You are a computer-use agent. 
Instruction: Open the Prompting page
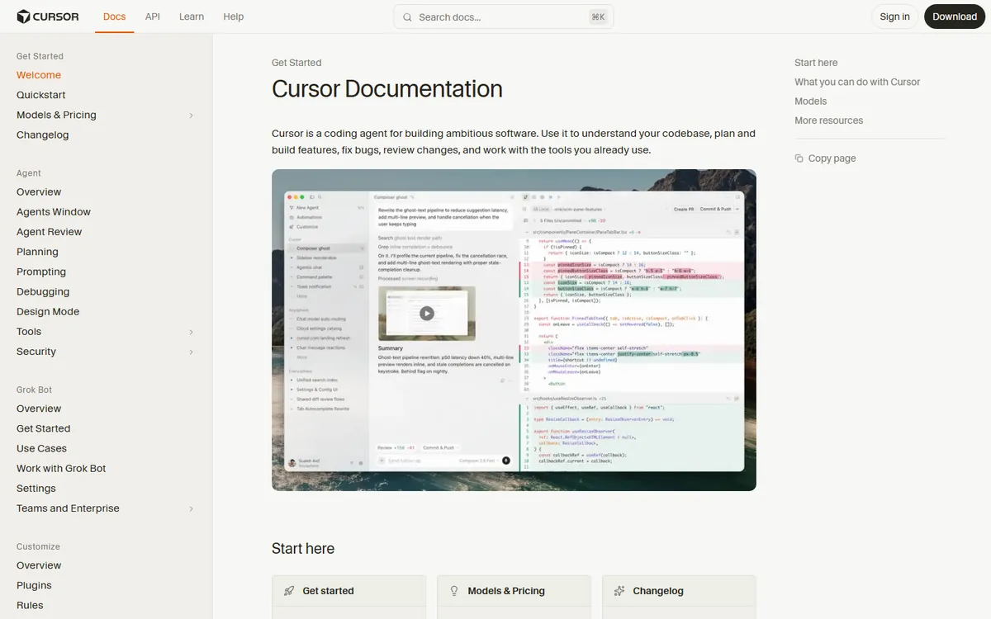coord(41,272)
